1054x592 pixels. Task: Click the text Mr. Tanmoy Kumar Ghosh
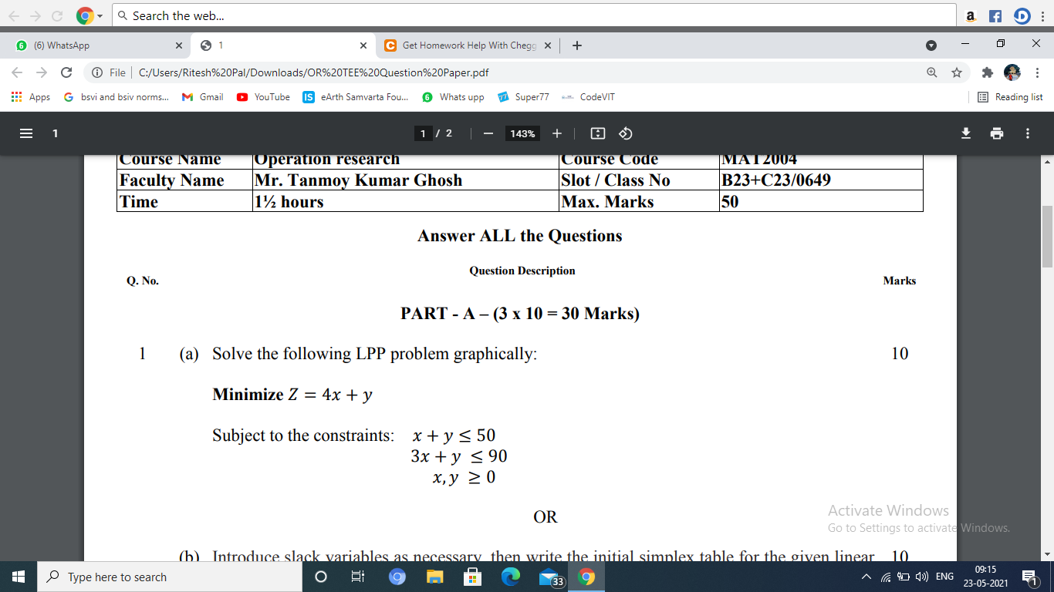358,180
